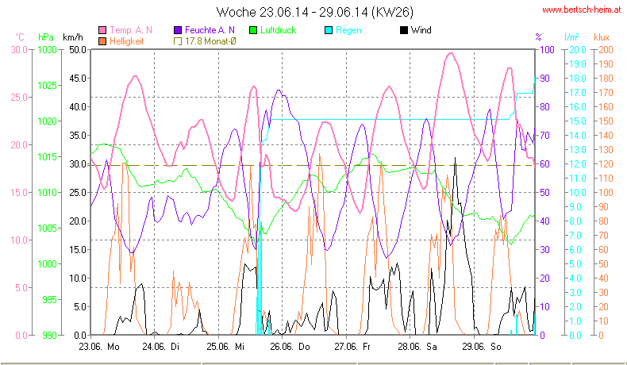Click the green Luftdruck legend swatch
Viewport: 627px width, 365px height.
[254, 30]
